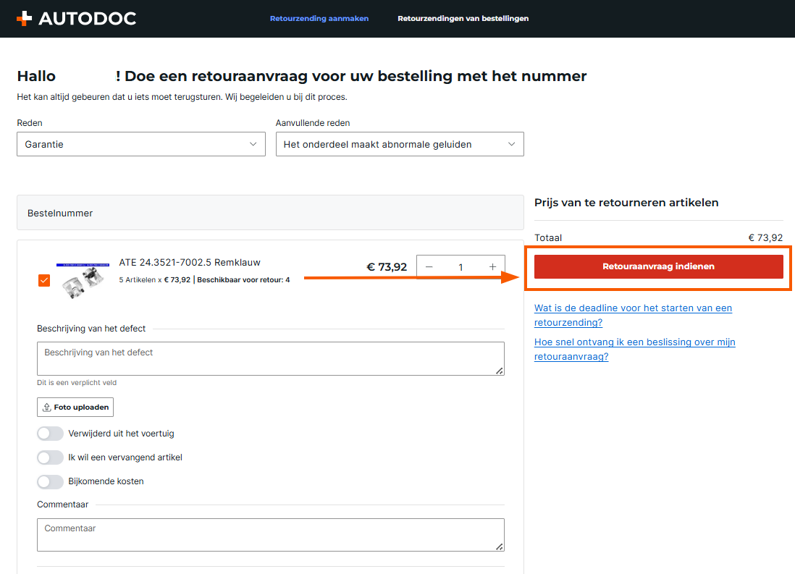The width and height of the screenshot is (795, 574).
Task: Click the plus icon to increase quantity
Action: click(492, 267)
